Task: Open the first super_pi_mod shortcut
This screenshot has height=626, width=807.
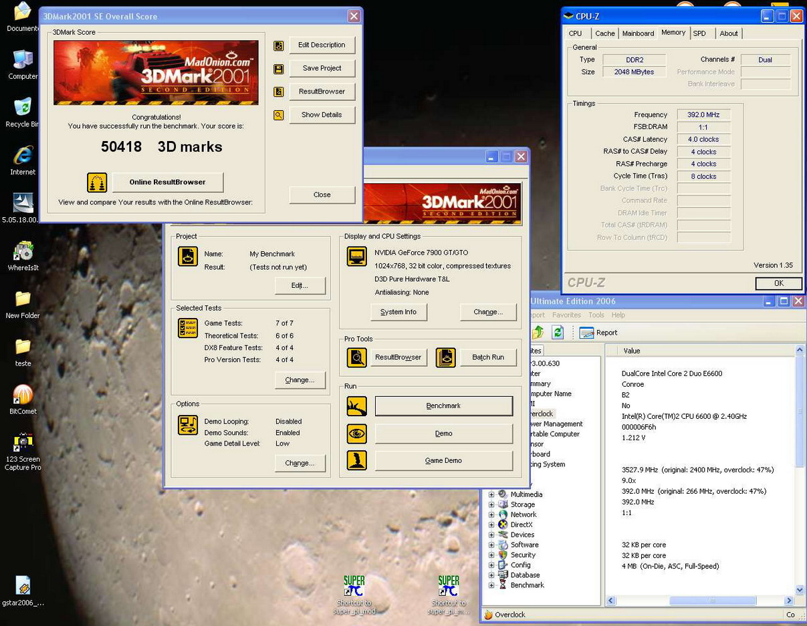Action: point(354,595)
